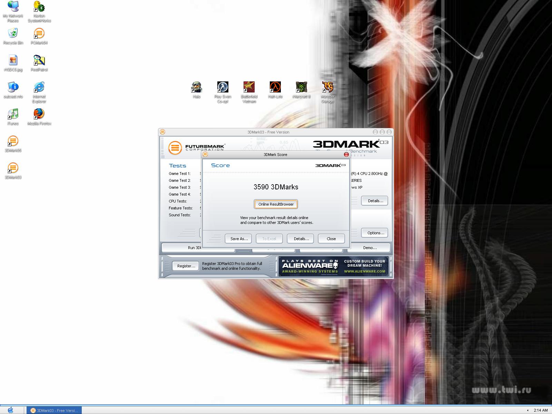
Task: Start Battlefield Vietnam
Action: pos(249,87)
